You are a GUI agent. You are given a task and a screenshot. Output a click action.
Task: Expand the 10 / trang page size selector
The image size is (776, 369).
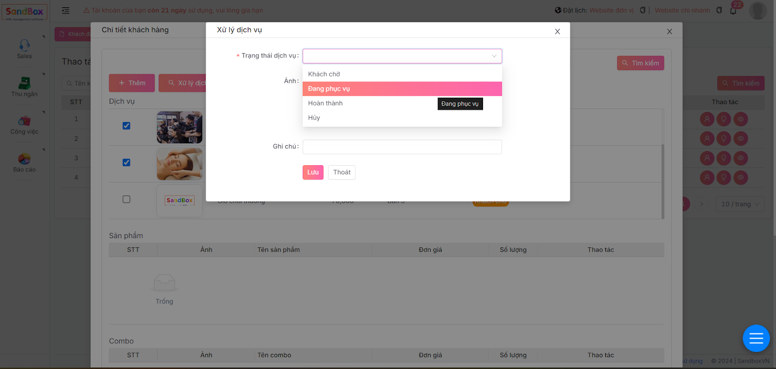[740, 204]
